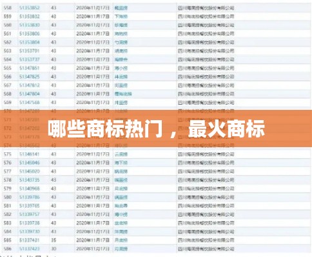Open registration number 51347568 in row 569
The image size is (312, 257).
(x=30, y=102)
